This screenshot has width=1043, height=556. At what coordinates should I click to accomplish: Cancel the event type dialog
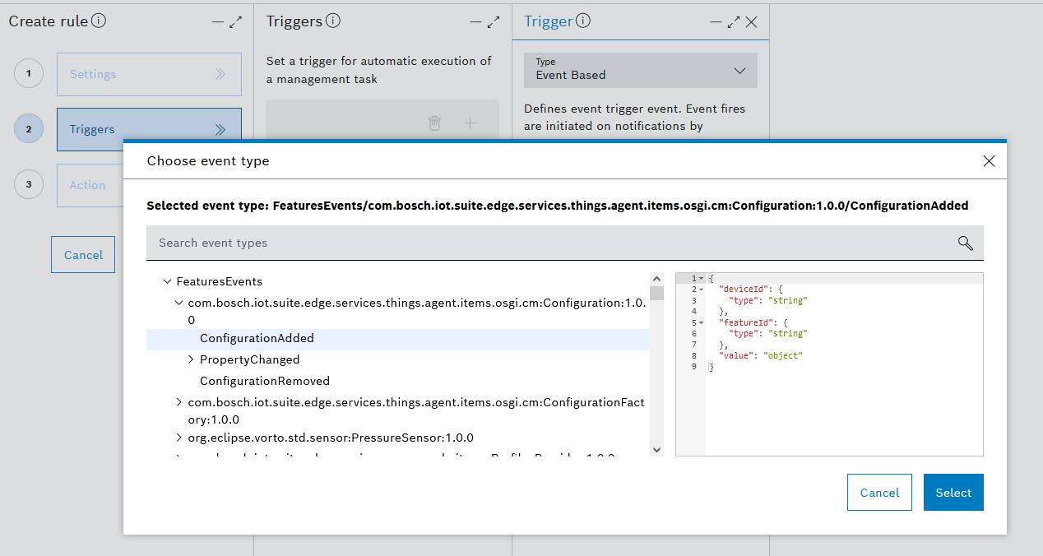(879, 493)
